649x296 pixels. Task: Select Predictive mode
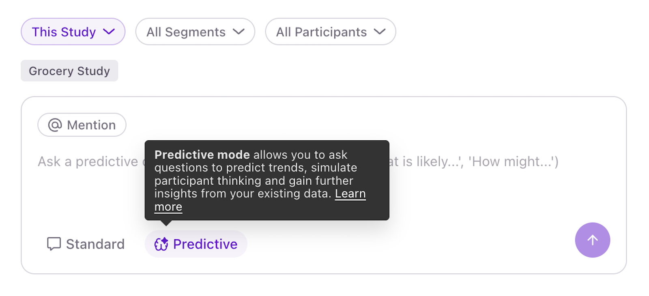196,244
